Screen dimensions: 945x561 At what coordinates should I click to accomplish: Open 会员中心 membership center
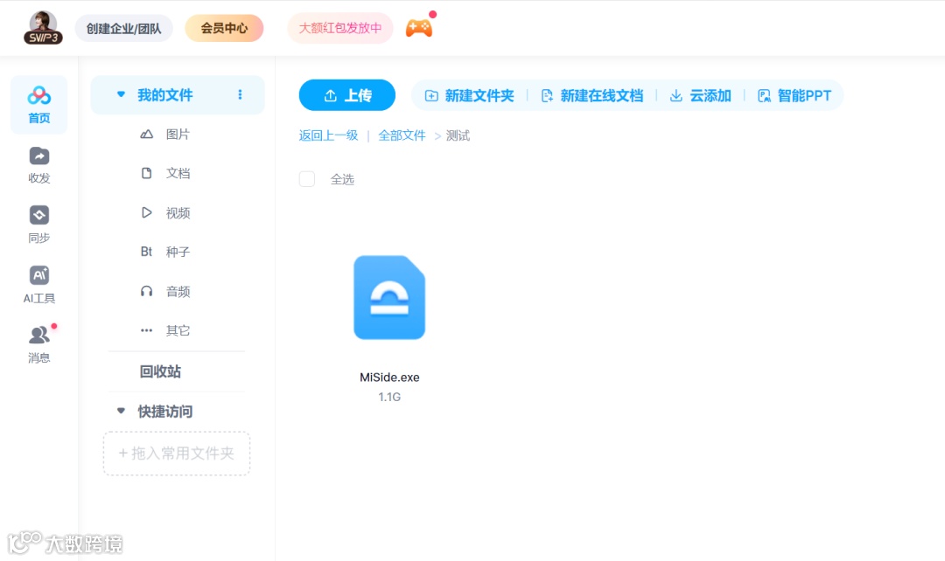coord(224,28)
